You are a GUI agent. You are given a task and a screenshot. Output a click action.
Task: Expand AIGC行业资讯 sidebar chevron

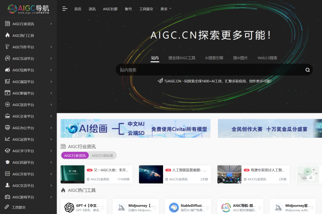(x=51, y=24)
